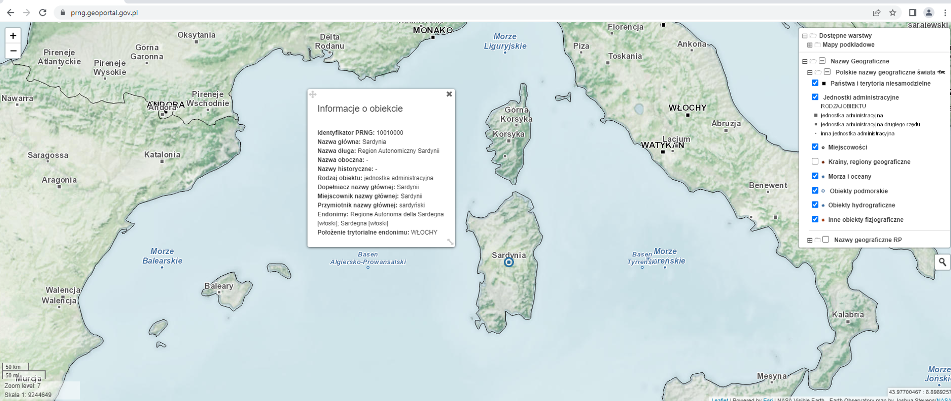
Task: Collapse Polskie nazwy geograficzne świata node
Action: (x=809, y=72)
